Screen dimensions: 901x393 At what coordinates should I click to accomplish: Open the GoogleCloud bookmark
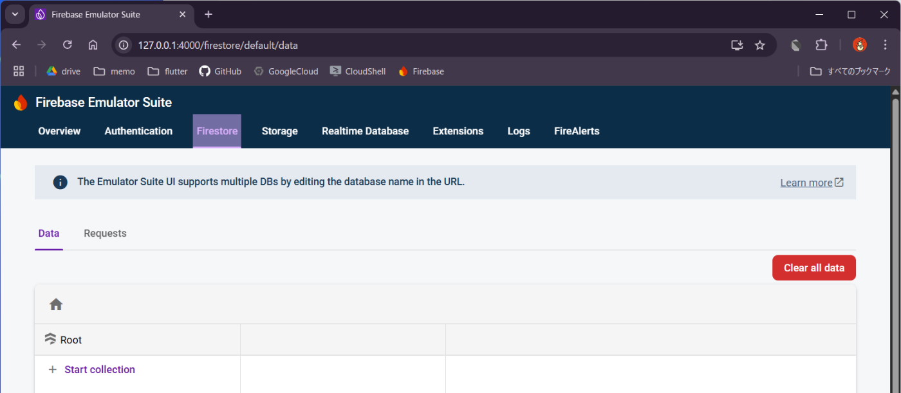[286, 71]
